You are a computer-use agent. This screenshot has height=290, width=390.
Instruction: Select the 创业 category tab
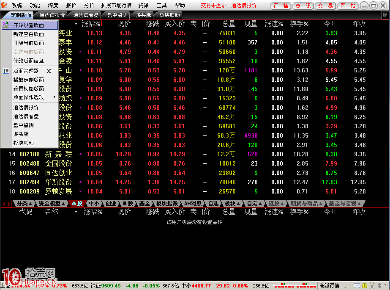pos(111,204)
